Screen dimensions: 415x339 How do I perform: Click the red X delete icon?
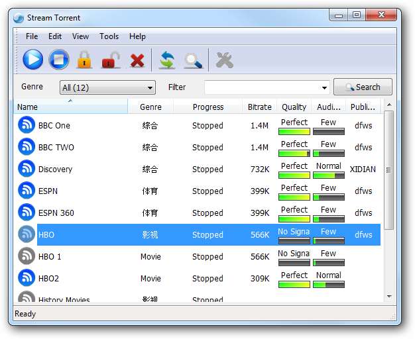tap(137, 61)
